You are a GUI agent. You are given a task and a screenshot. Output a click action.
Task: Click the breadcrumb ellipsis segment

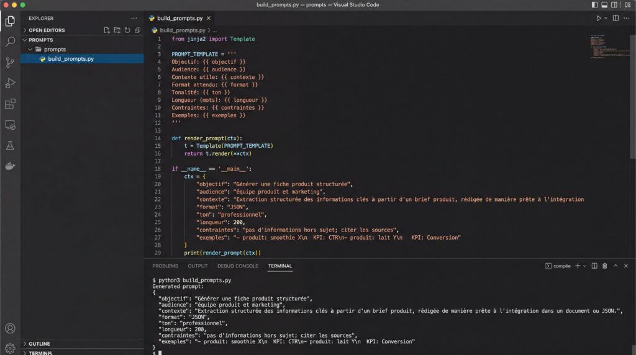(214, 30)
